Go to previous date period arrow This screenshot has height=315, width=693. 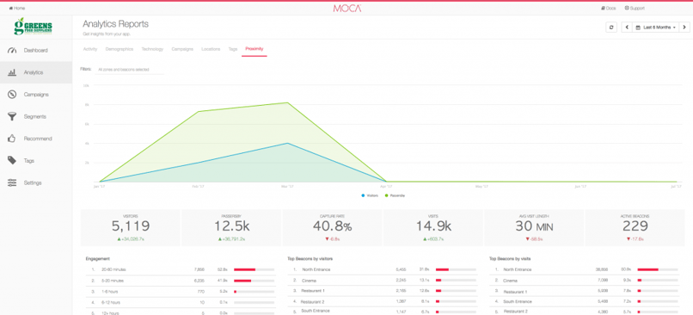(x=627, y=28)
